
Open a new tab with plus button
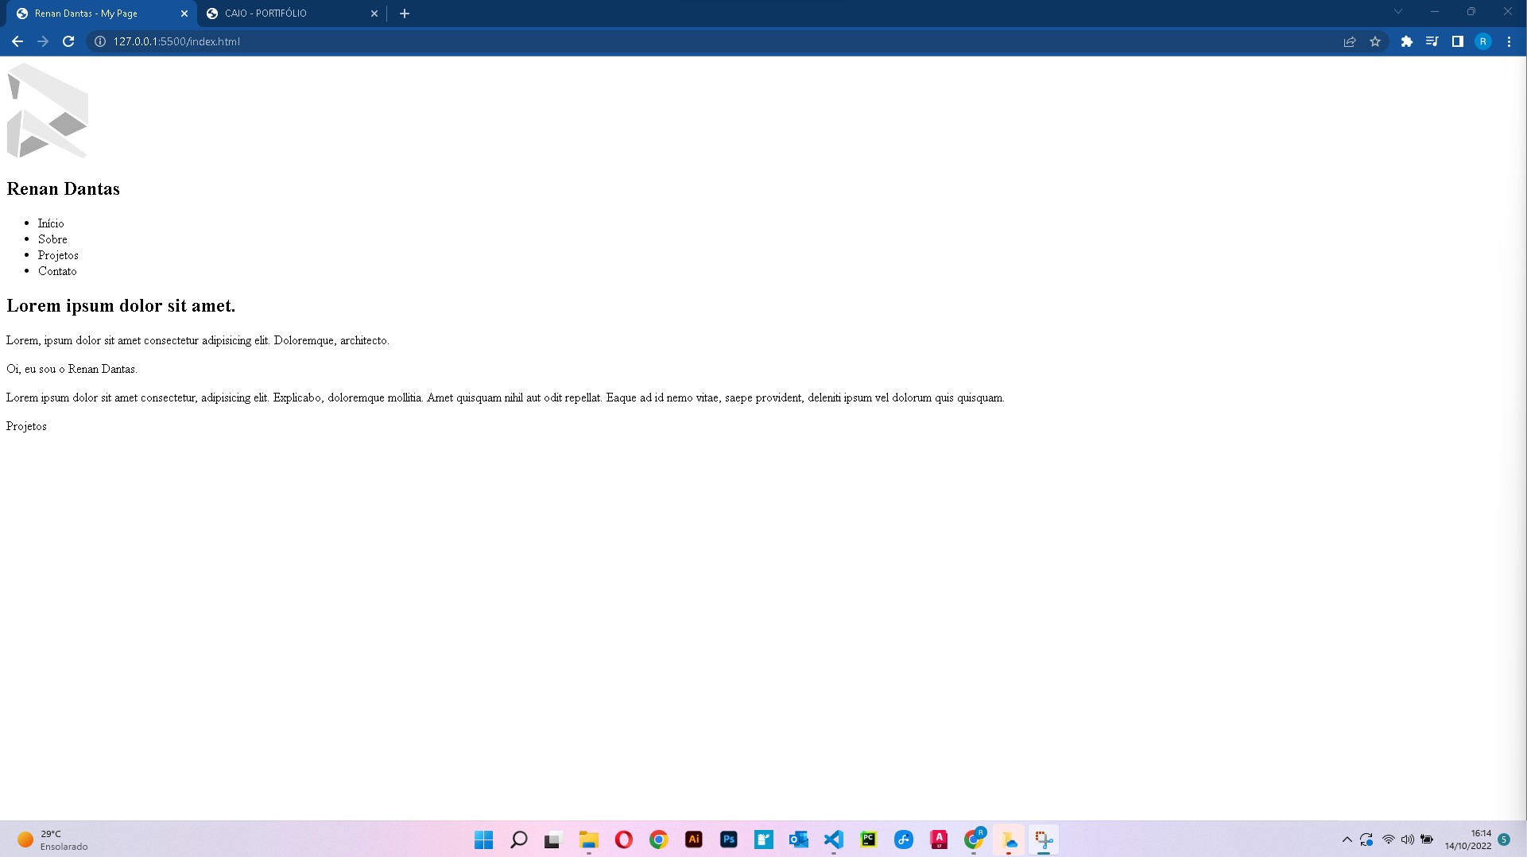coord(405,14)
